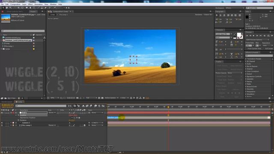Open the Animation menu
This screenshot has height=154, width=274.
39,4
